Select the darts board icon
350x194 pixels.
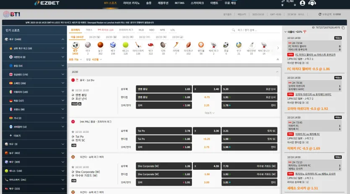click(x=163, y=45)
